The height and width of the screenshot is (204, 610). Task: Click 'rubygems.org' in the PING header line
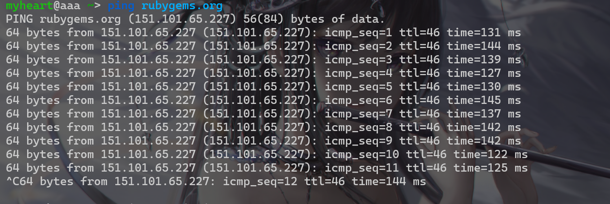(x=80, y=20)
